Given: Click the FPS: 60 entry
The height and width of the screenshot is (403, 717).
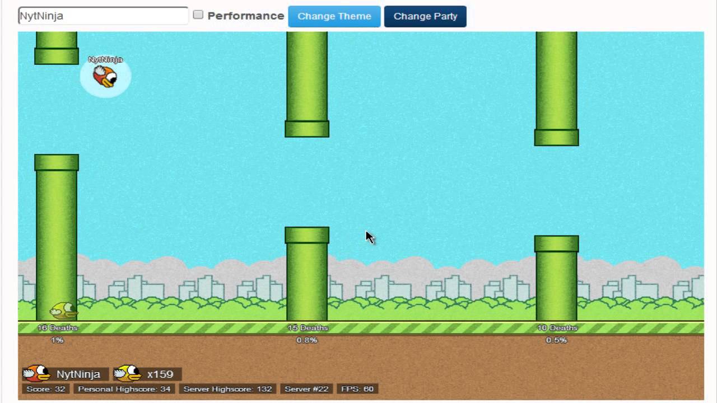Looking at the screenshot, I should (357, 389).
